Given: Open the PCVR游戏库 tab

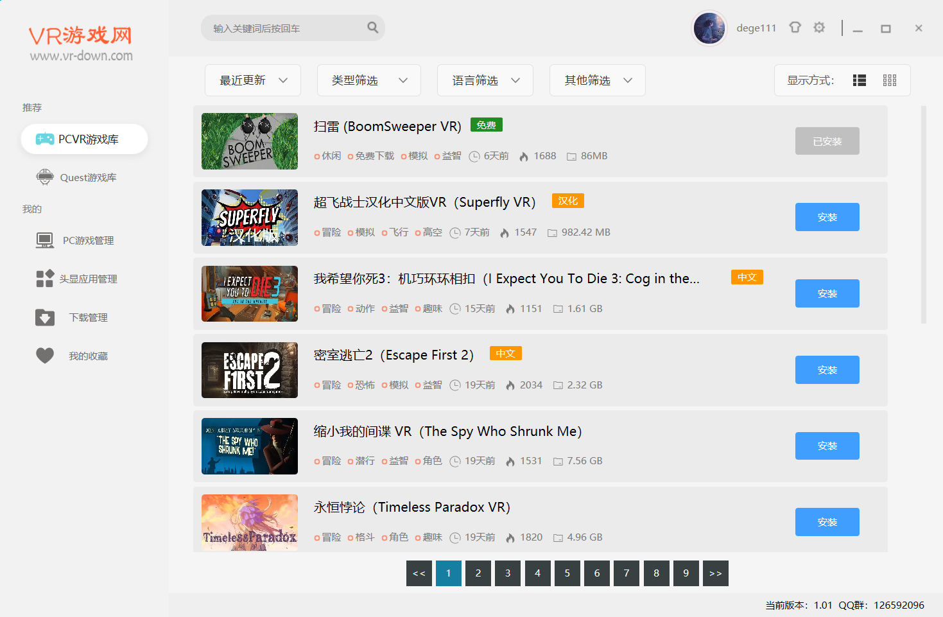Looking at the screenshot, I should click(85, 139).
